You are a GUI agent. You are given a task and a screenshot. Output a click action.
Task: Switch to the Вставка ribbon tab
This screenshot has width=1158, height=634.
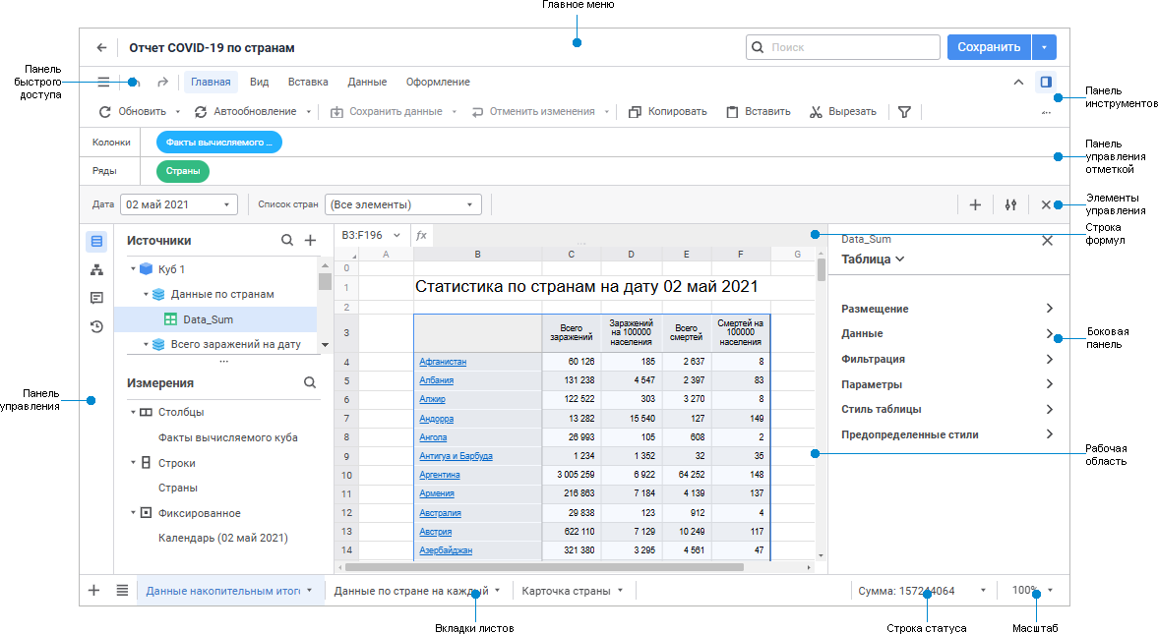point(308,83)
